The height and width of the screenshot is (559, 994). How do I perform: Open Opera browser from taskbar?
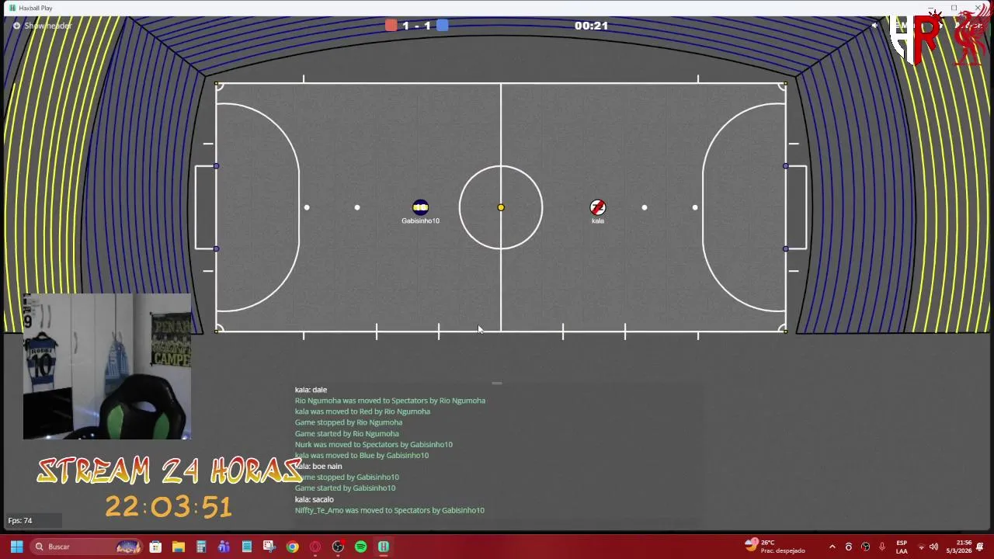click(x=315, y=547)
